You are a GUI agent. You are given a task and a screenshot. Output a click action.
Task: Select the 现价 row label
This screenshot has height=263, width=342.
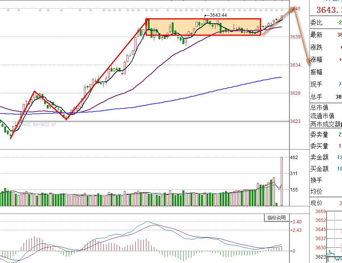pos(316,203)
